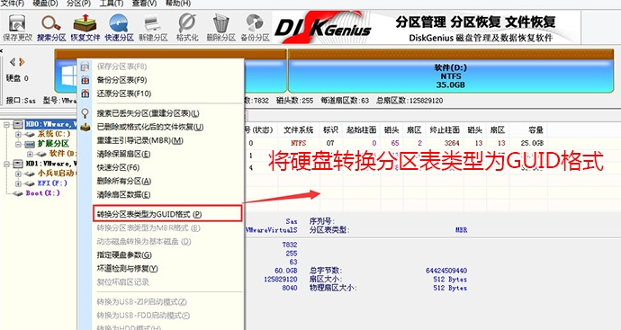Collapse the 扩展分区 tree node

(x=18, y=144)
